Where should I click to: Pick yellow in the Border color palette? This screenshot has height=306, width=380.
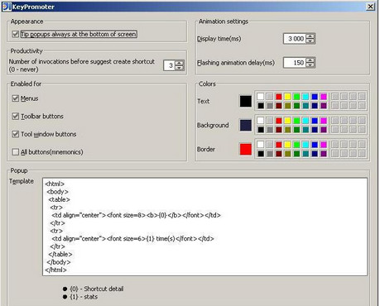point(287,145)
